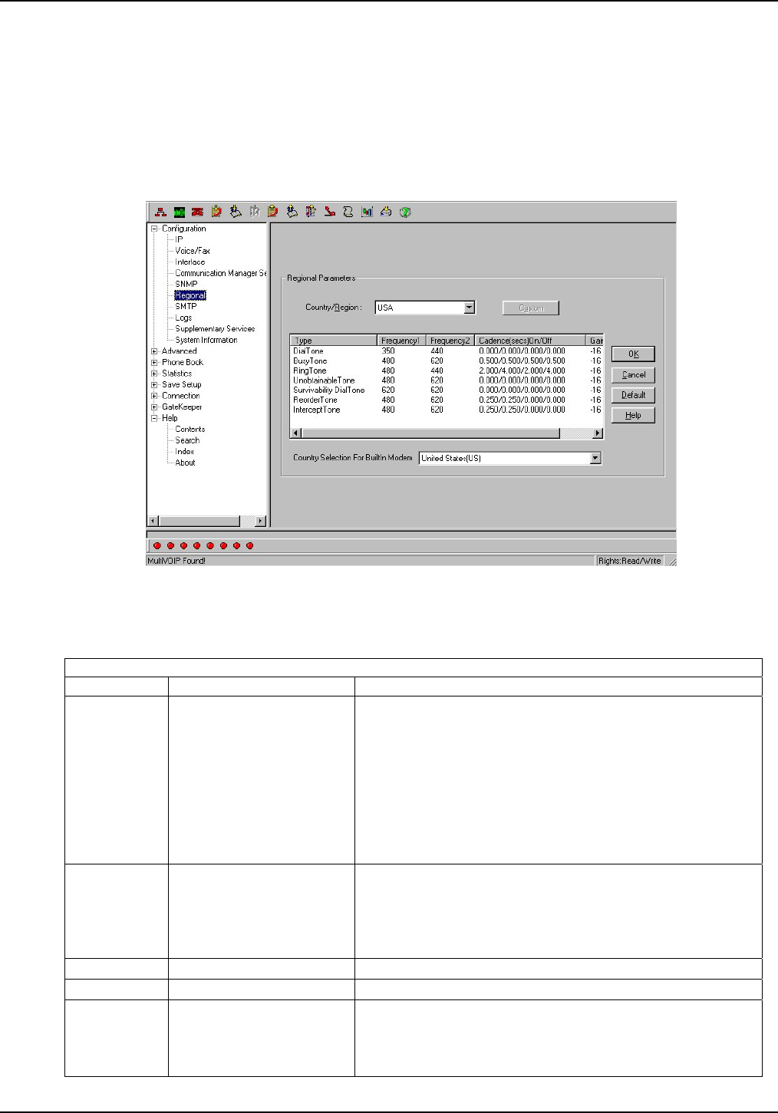Select the RingTone row
Screen dimensions: 778x1113
coord(447,371)
